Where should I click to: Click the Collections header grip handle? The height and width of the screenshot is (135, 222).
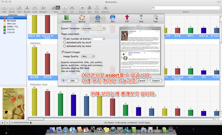(x=26, y=15)
